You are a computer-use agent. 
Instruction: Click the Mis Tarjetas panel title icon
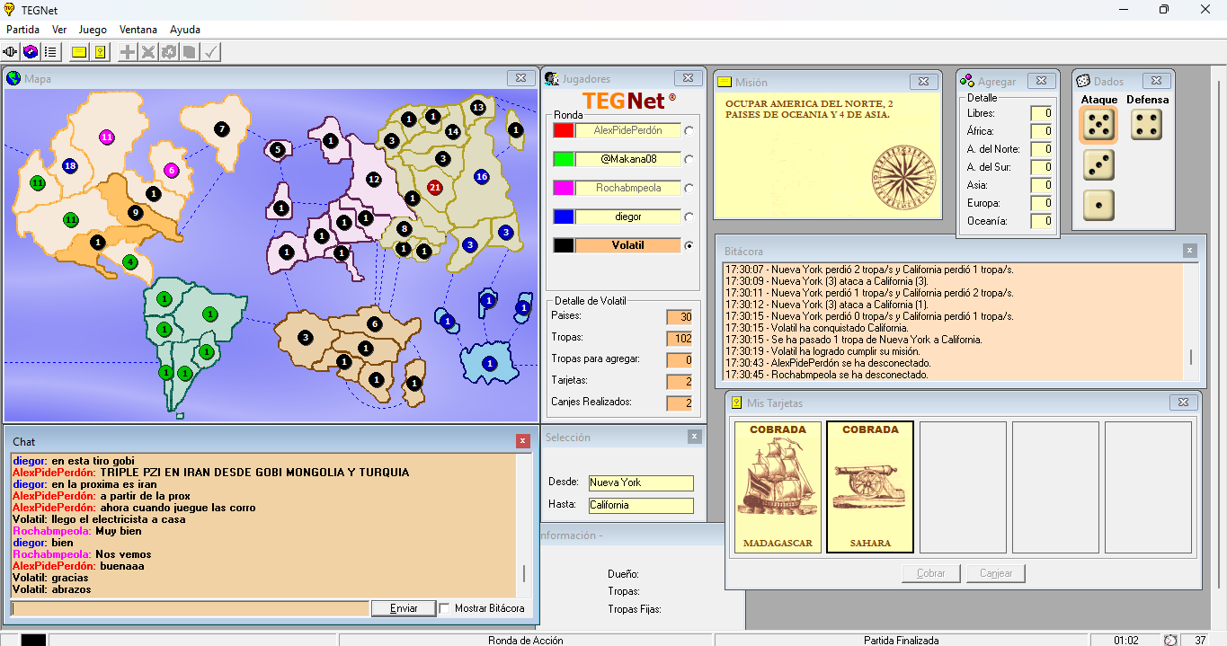(736, 403)
